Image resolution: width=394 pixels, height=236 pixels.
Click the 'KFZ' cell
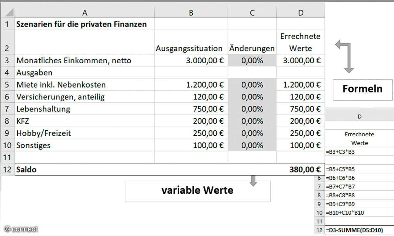(85, 121)
